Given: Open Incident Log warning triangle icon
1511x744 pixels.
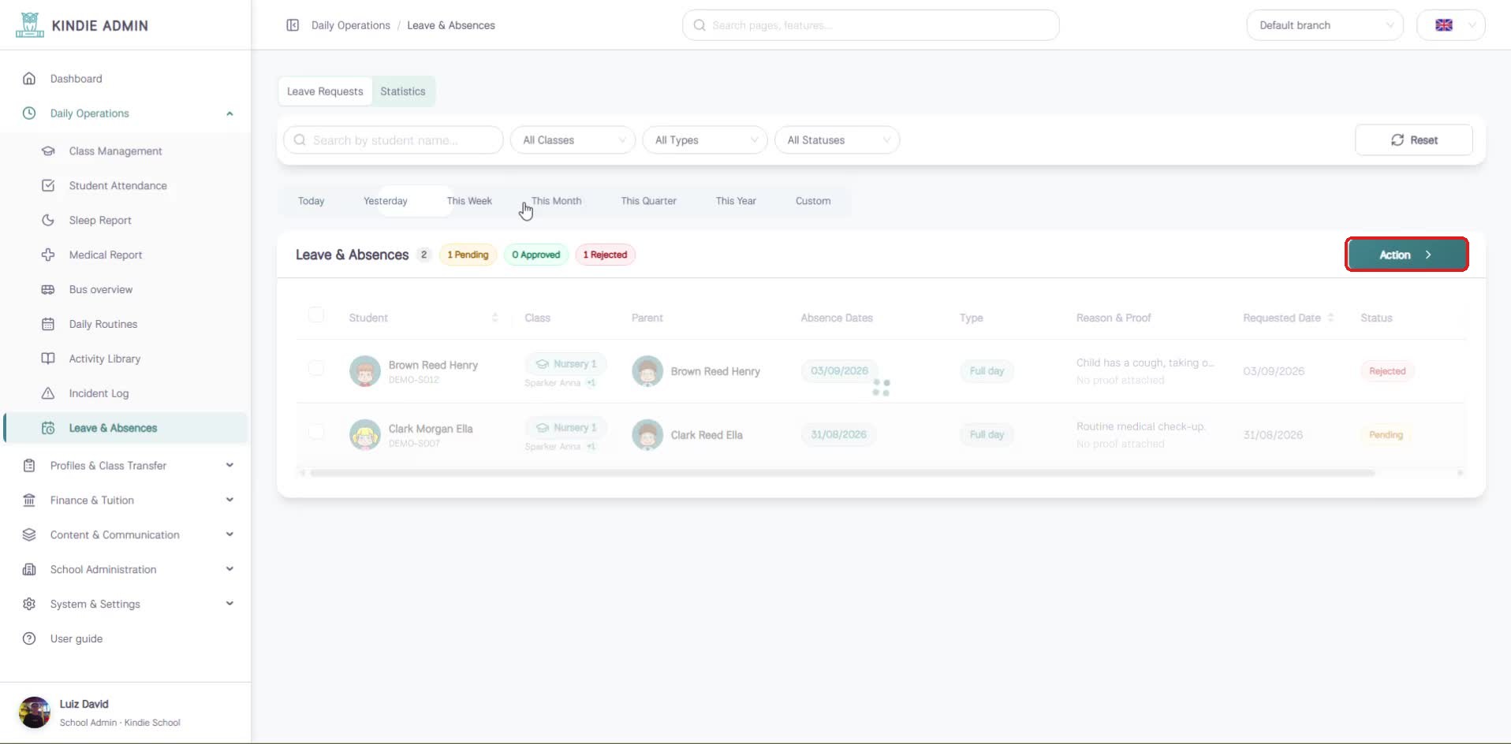Looking at the screenshot, I should click(x=48, y=393).
